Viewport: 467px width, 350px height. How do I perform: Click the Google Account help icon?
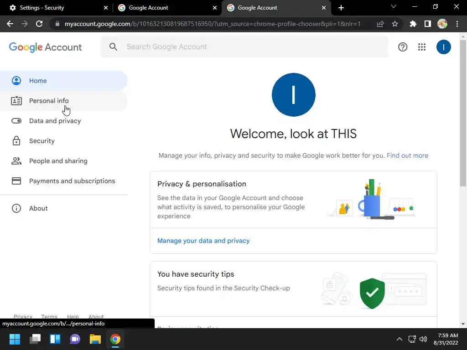pos(403,47)
